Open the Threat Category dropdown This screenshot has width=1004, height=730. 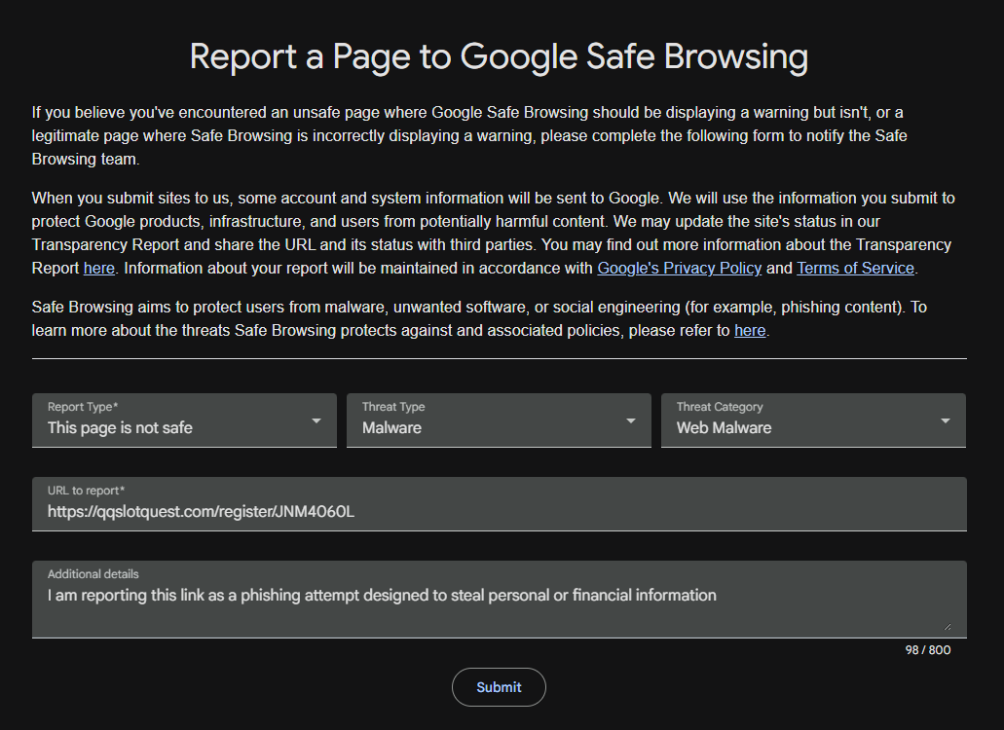coord(813,420)
